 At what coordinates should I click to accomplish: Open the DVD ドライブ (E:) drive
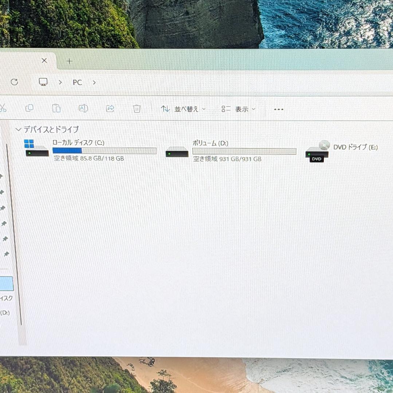point(355,147)
